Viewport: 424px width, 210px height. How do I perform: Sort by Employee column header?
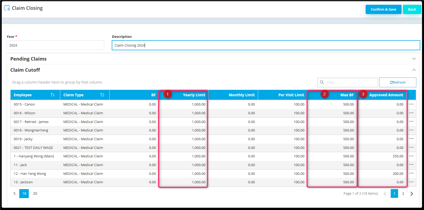click(x=35, y=95)
